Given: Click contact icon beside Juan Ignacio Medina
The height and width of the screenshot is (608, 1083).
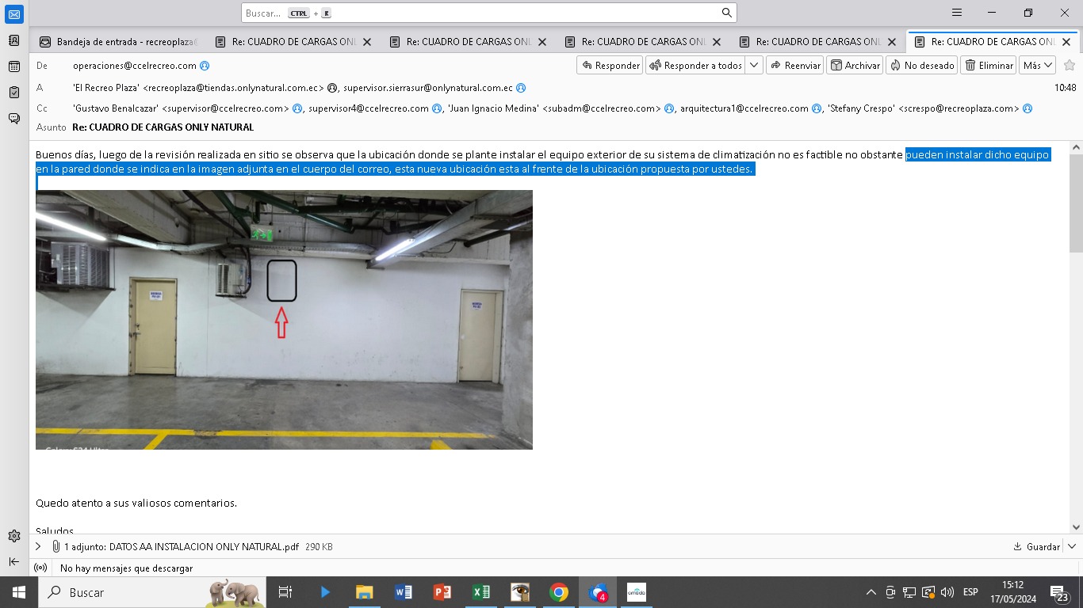Looking at the screenshot, I should pos(669,108).
